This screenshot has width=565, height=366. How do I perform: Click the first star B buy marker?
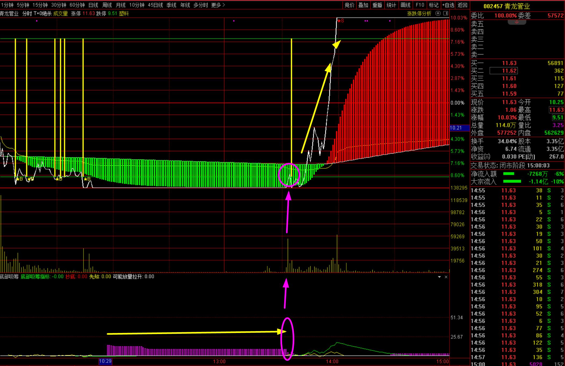(19, 179)
